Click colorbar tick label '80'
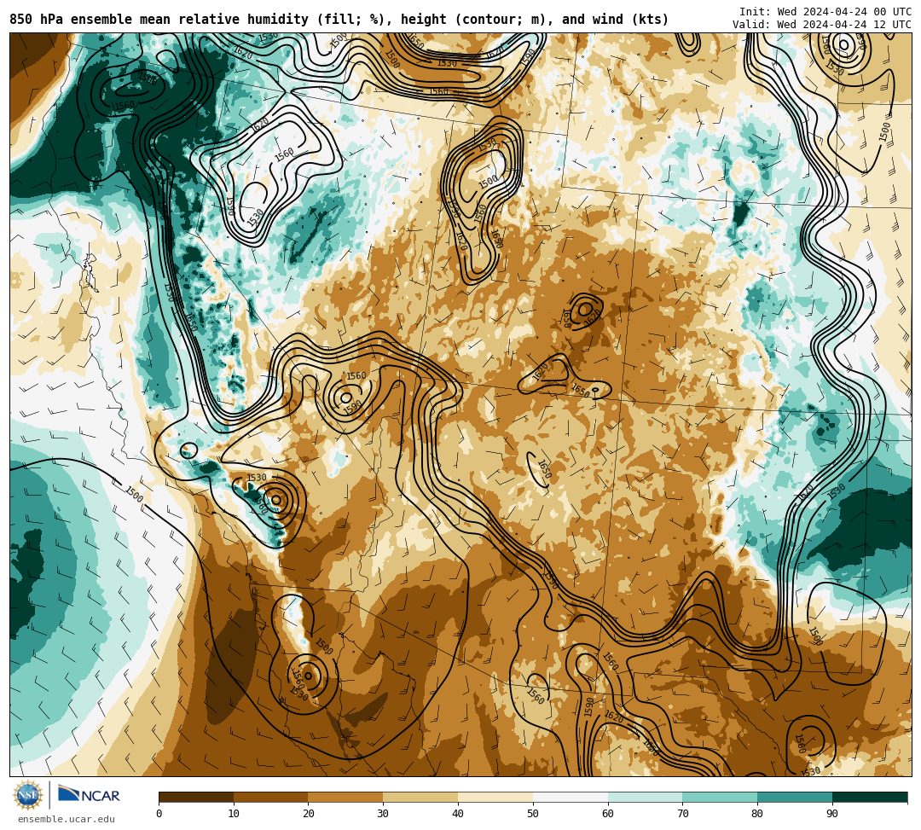Image resolution: width=921 pixels, height=830 pixels. point(757,814)
